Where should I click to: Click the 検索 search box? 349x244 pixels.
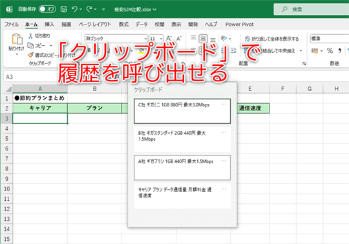(311, 9)
